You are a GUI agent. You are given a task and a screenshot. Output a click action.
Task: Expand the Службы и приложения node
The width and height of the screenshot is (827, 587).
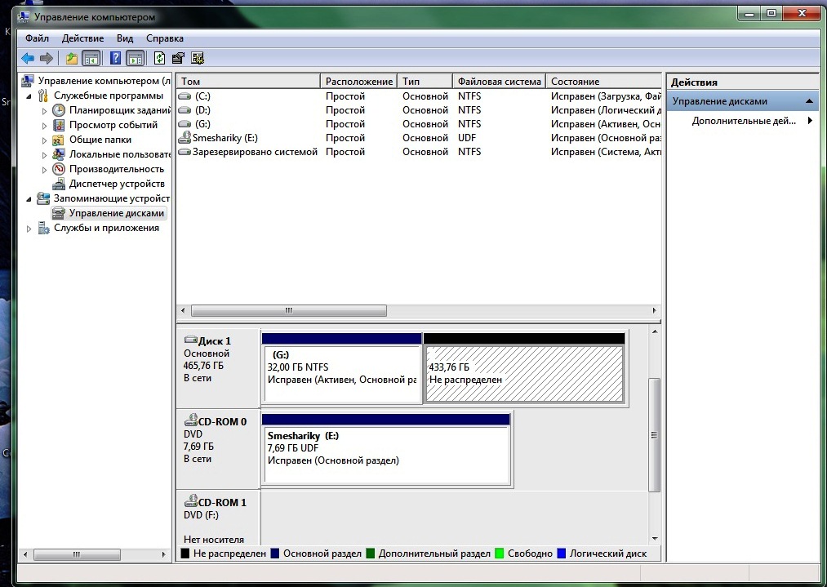(x=30, y=229)
